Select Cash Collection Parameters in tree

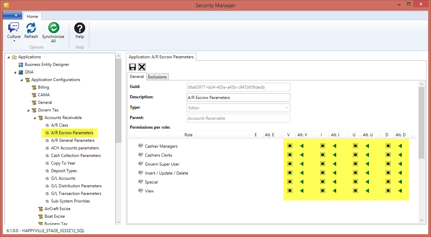pyautogui.click(x=76, y=156)
